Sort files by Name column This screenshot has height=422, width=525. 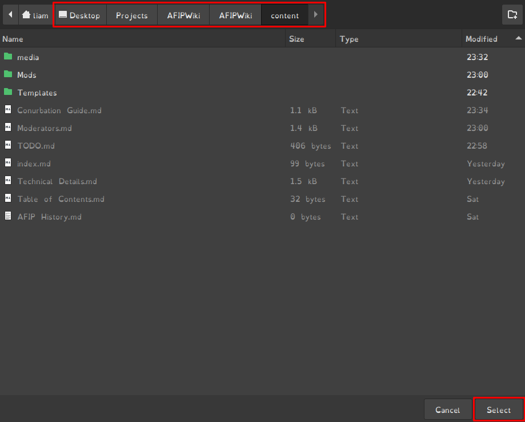tap(13, 39)
